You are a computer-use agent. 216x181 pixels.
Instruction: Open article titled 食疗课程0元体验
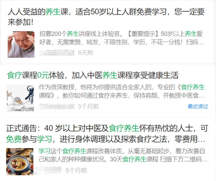coord(93,75)
